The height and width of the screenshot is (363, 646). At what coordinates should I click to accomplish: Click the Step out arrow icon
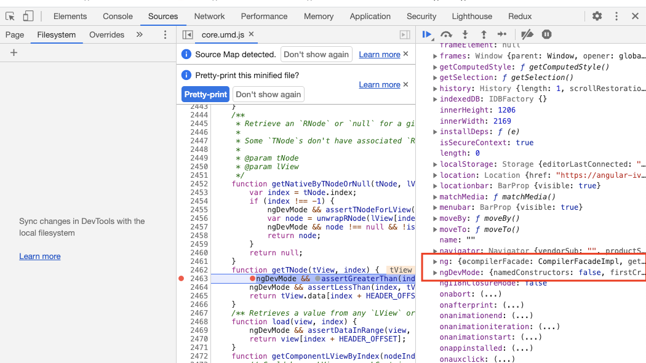coord(484,34)
